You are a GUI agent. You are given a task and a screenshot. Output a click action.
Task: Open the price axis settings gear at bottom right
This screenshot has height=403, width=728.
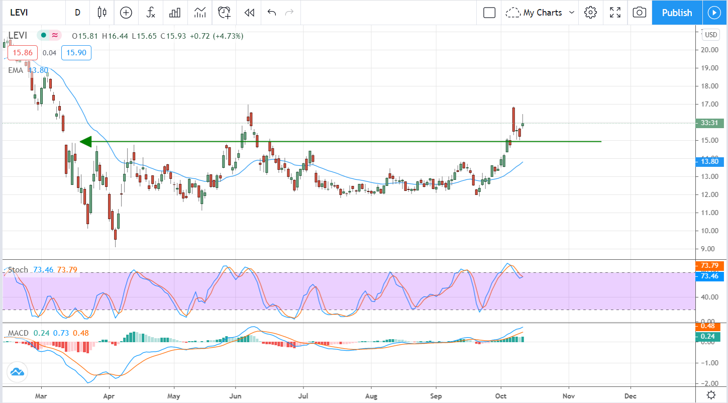[x=711, y=394]
